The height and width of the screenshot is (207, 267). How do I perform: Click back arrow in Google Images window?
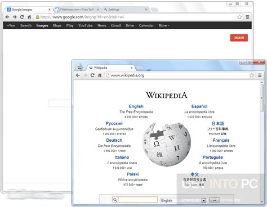point(7,17)
